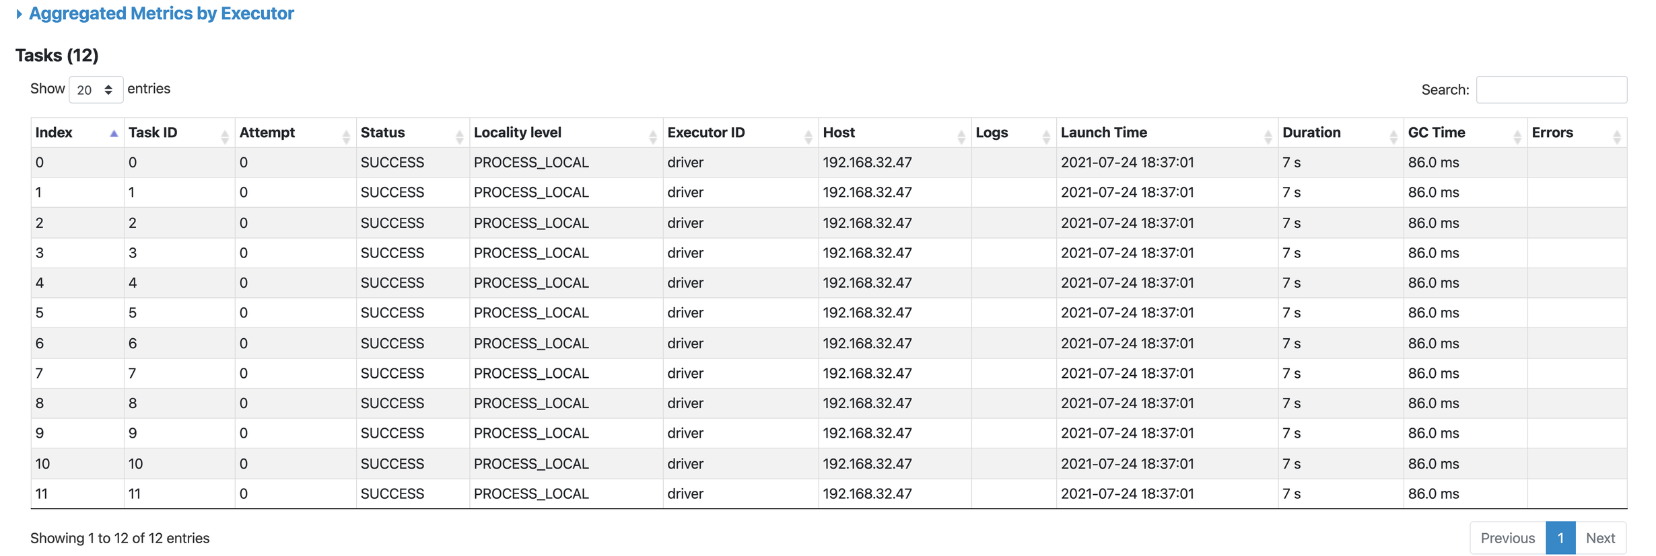
Task: Sort by Launch Time column icon
Action: point(1268,136)
